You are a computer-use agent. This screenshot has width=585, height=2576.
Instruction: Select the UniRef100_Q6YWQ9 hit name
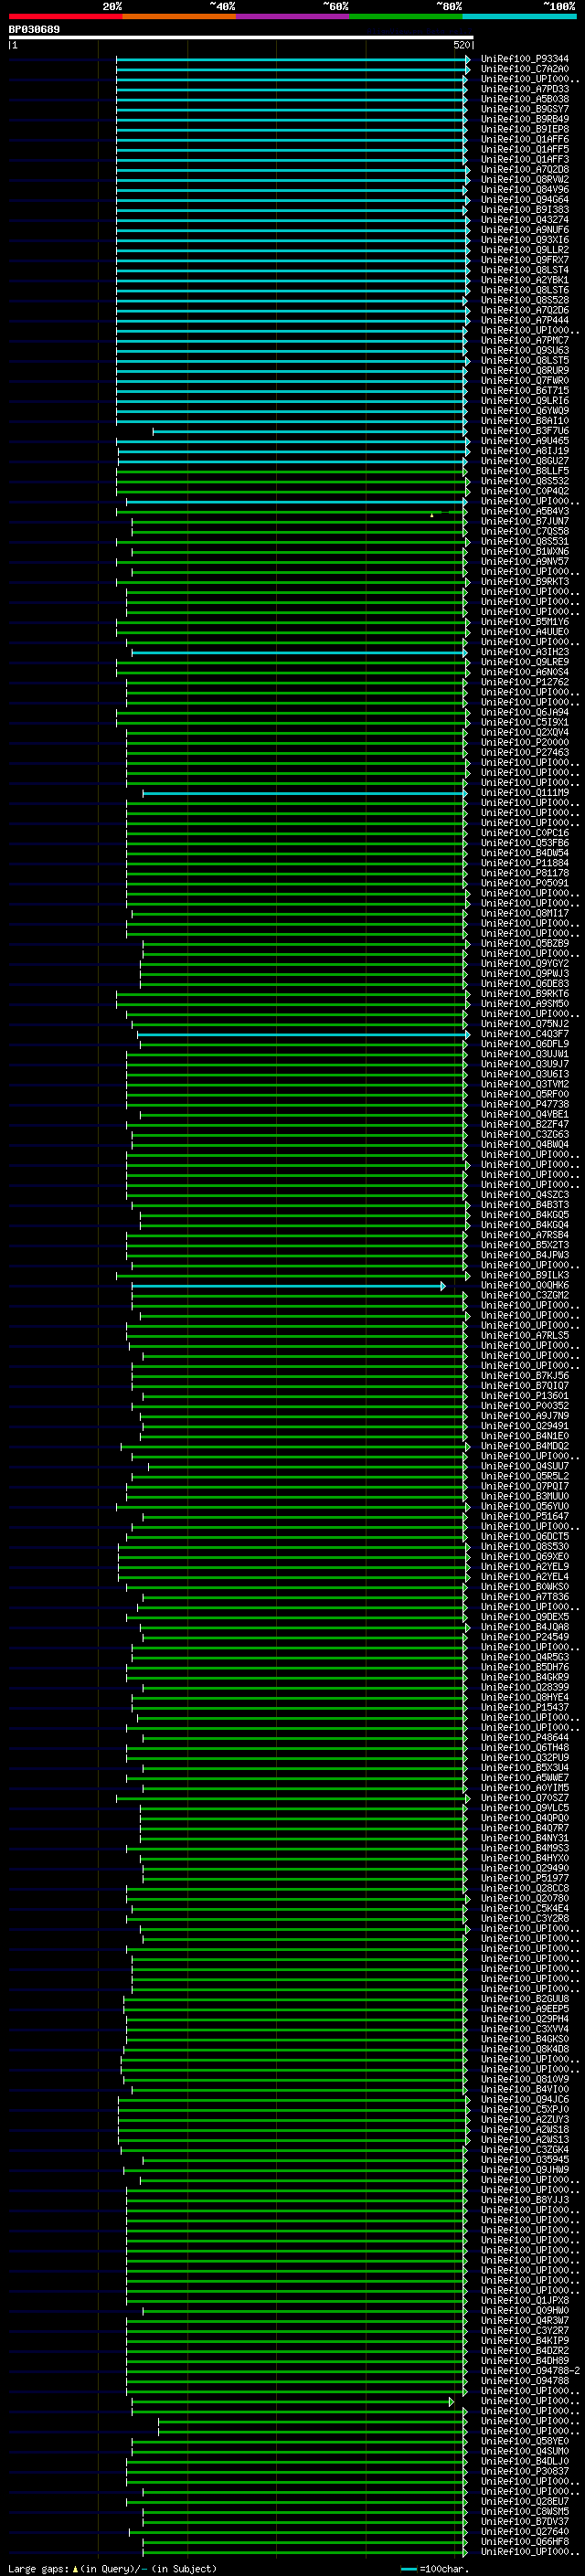(x=524, y=411)
